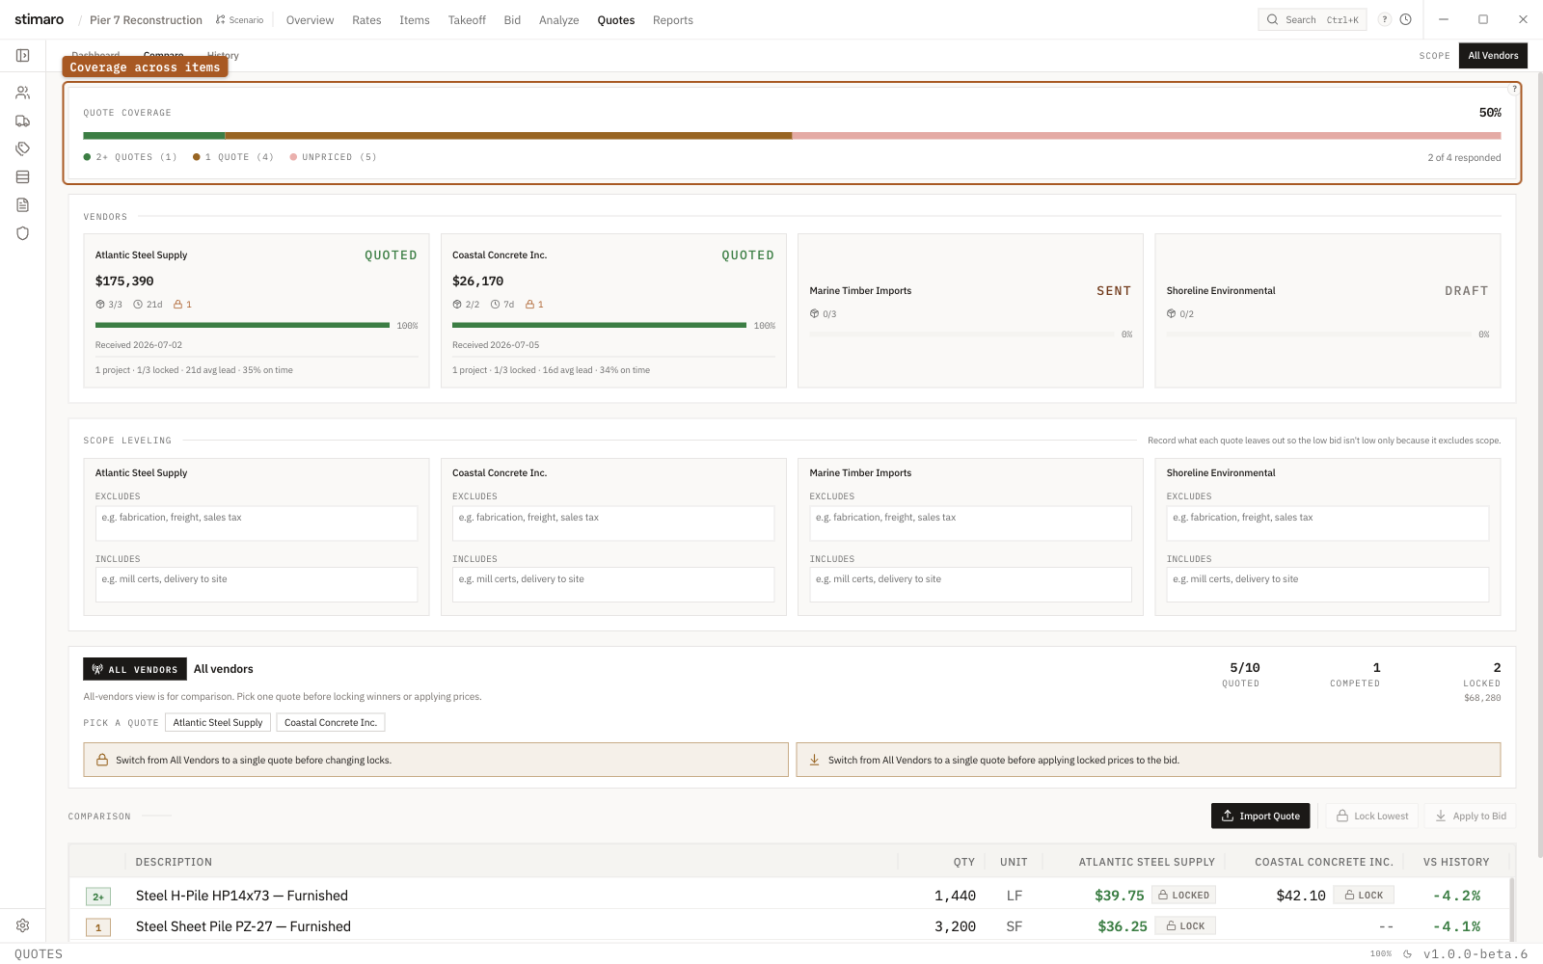Select Steel Sheet Pile PZ-27 — Furnished row
Viewport: 1543px width, 964px height.
coord(789,926)
